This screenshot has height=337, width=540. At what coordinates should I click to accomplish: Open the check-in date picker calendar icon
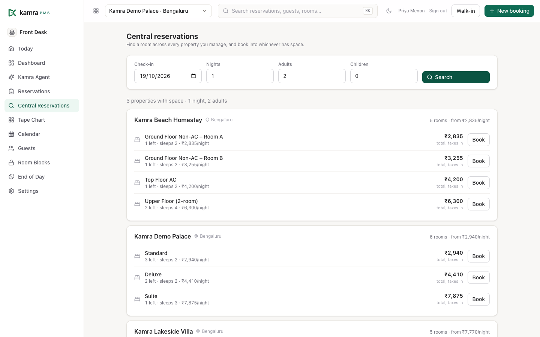193,76
